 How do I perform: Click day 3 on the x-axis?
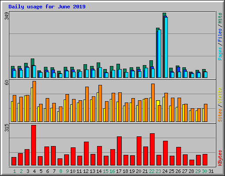tap(28, 171)
